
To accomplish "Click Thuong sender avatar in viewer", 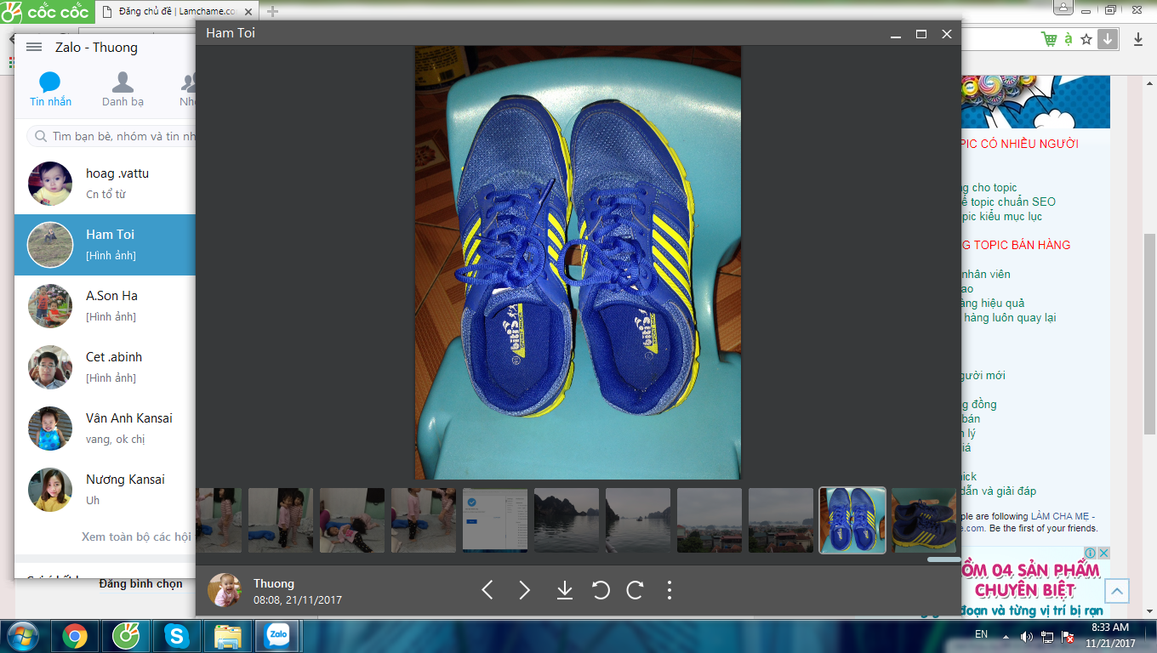I will (x=225, y=590).
